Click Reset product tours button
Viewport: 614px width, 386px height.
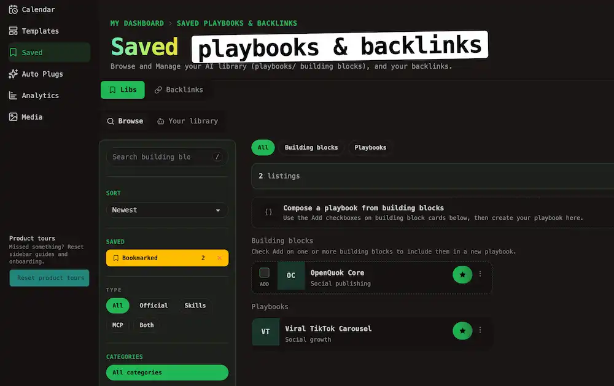tap(49, 278)
